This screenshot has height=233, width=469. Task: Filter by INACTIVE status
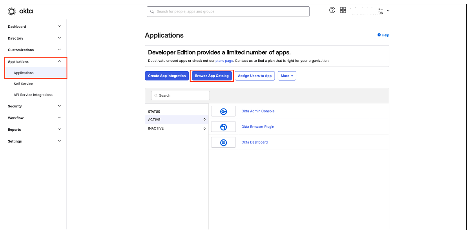[x=177, y=128]
